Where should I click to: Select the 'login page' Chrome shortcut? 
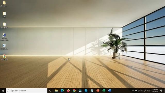[x=4, y=57]
